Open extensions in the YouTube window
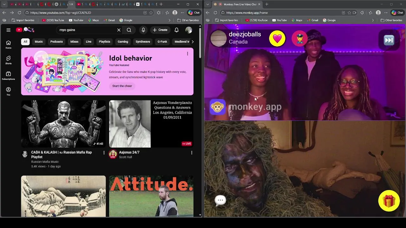Image resolution: width=406 pixels, height=228 pixels. tap(159, 13)
